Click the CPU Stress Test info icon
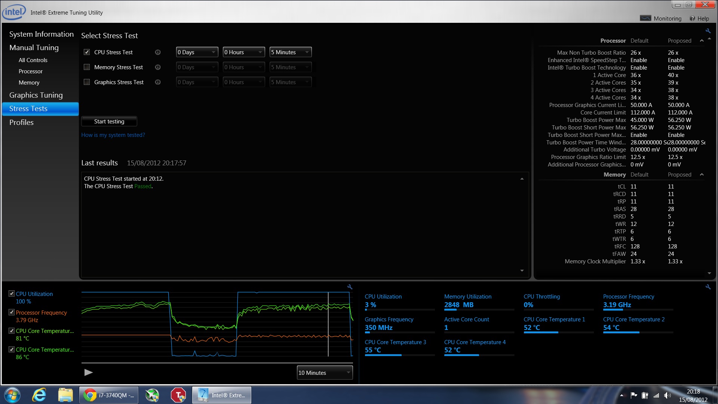 pos(158,52)
